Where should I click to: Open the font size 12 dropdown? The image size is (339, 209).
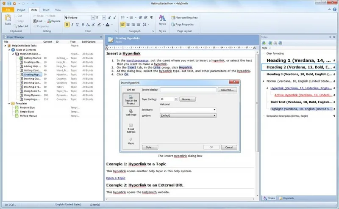coord(104,17)
